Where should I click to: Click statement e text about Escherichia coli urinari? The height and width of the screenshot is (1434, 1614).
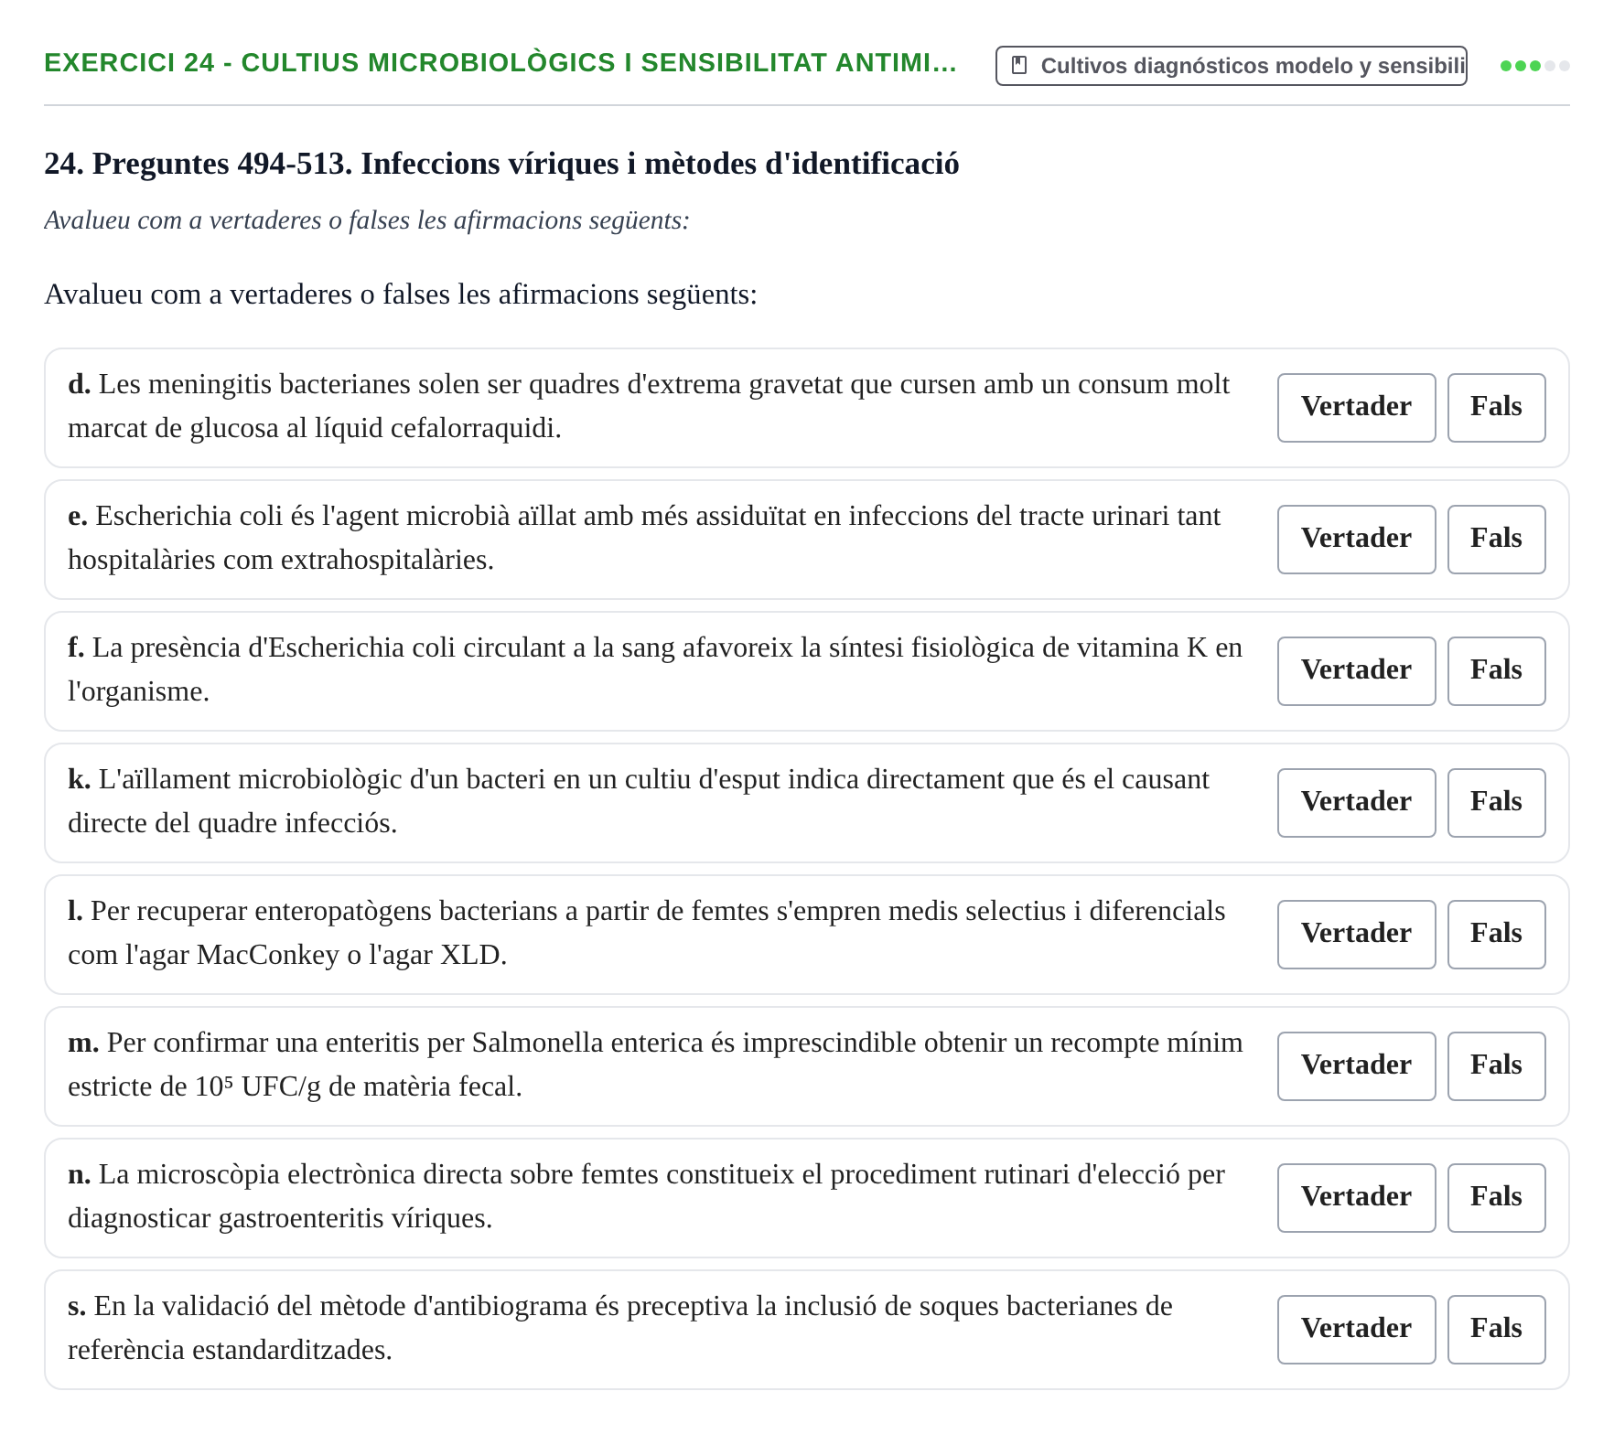click(x=644, y=538)
